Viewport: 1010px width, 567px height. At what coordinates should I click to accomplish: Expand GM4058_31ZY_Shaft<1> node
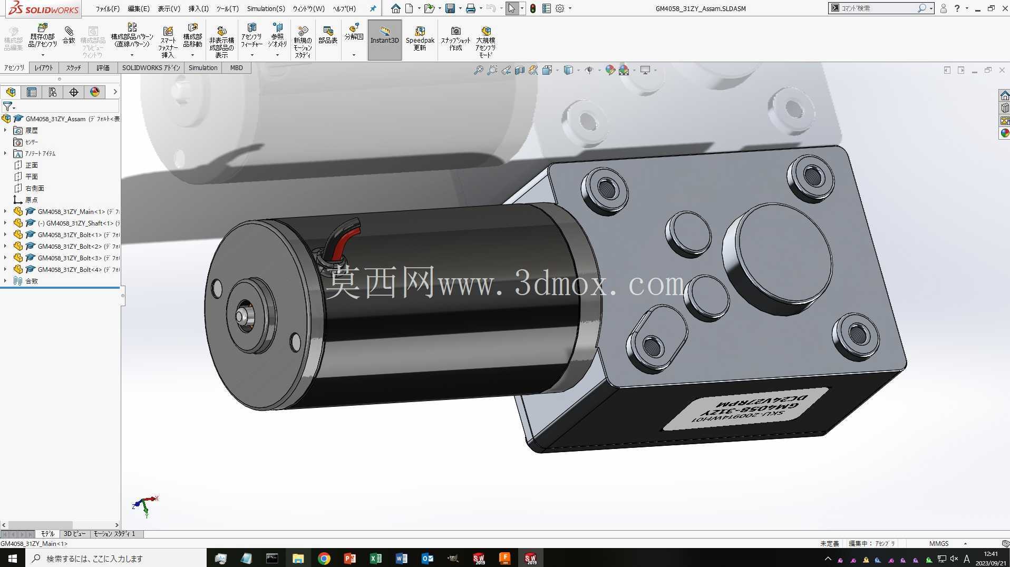click(5, 223)
